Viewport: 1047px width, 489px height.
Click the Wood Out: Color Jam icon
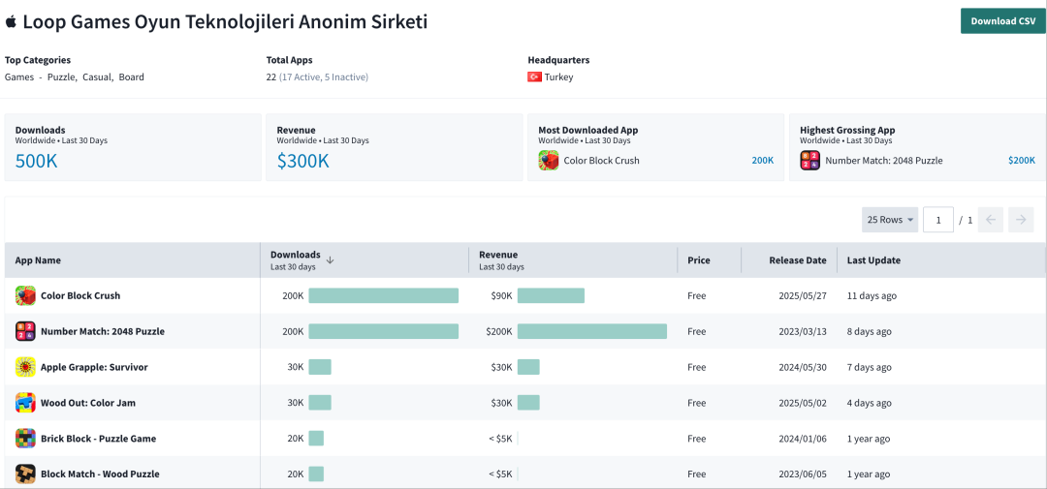click(x=26, y=403)
